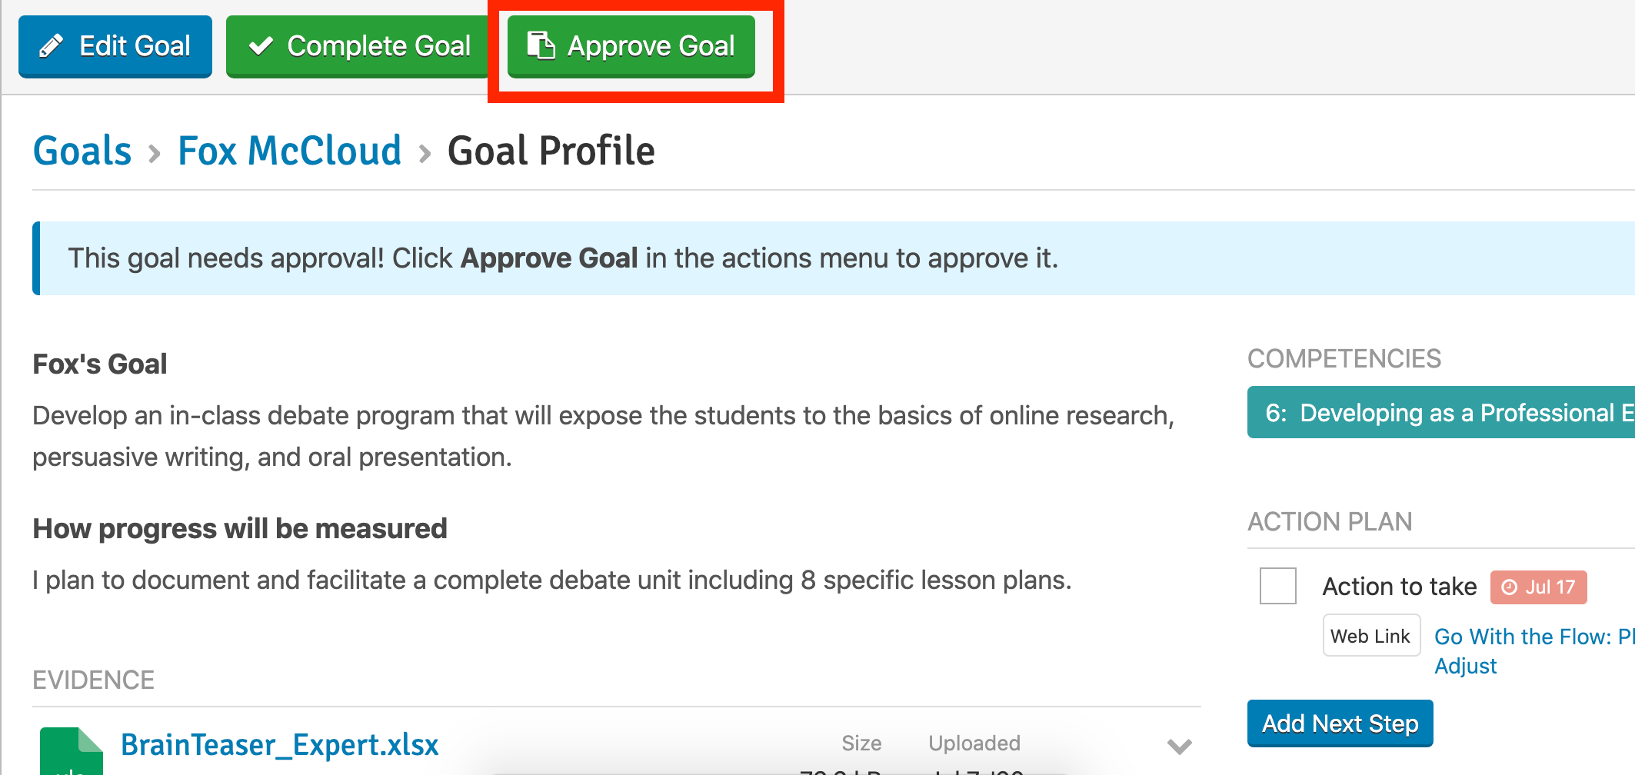Image resolution: width=1635 pixels, height=775 pixels.
Task: Click breadcrumb arrow after Goals
Action: [155, 154]
